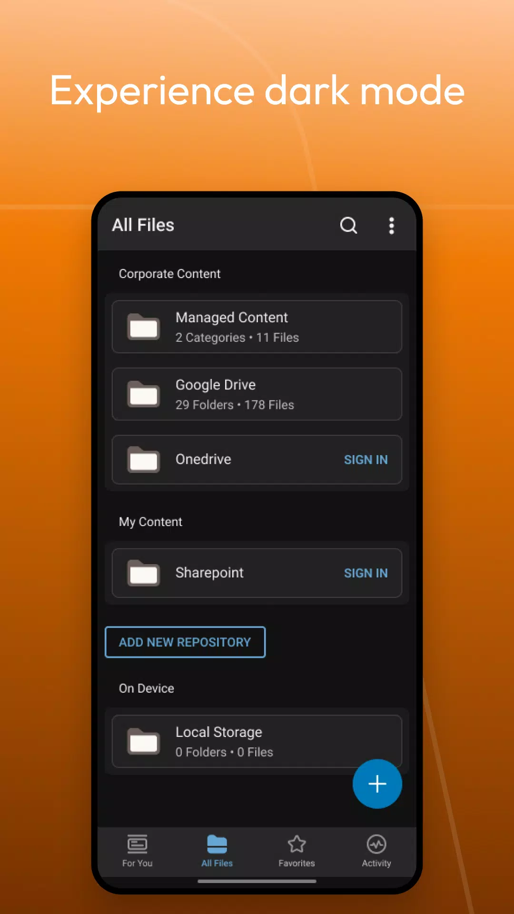Tap the blue plus floating button
This screenshot has width=514, height=914.
[x=377, y=784]
